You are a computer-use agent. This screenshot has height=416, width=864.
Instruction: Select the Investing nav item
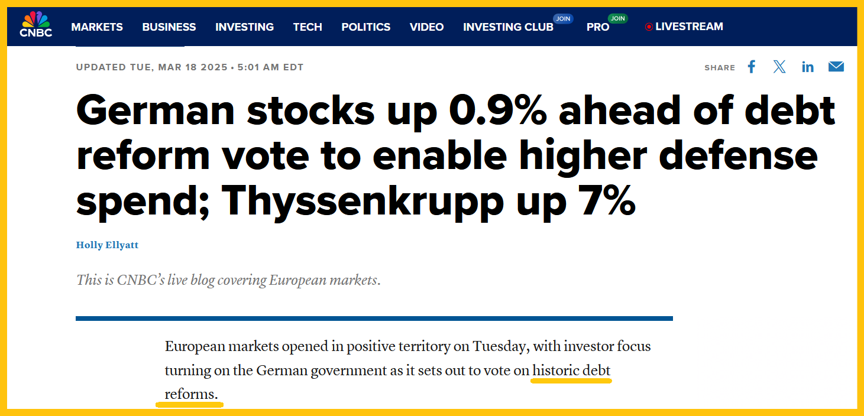point(244,27)
